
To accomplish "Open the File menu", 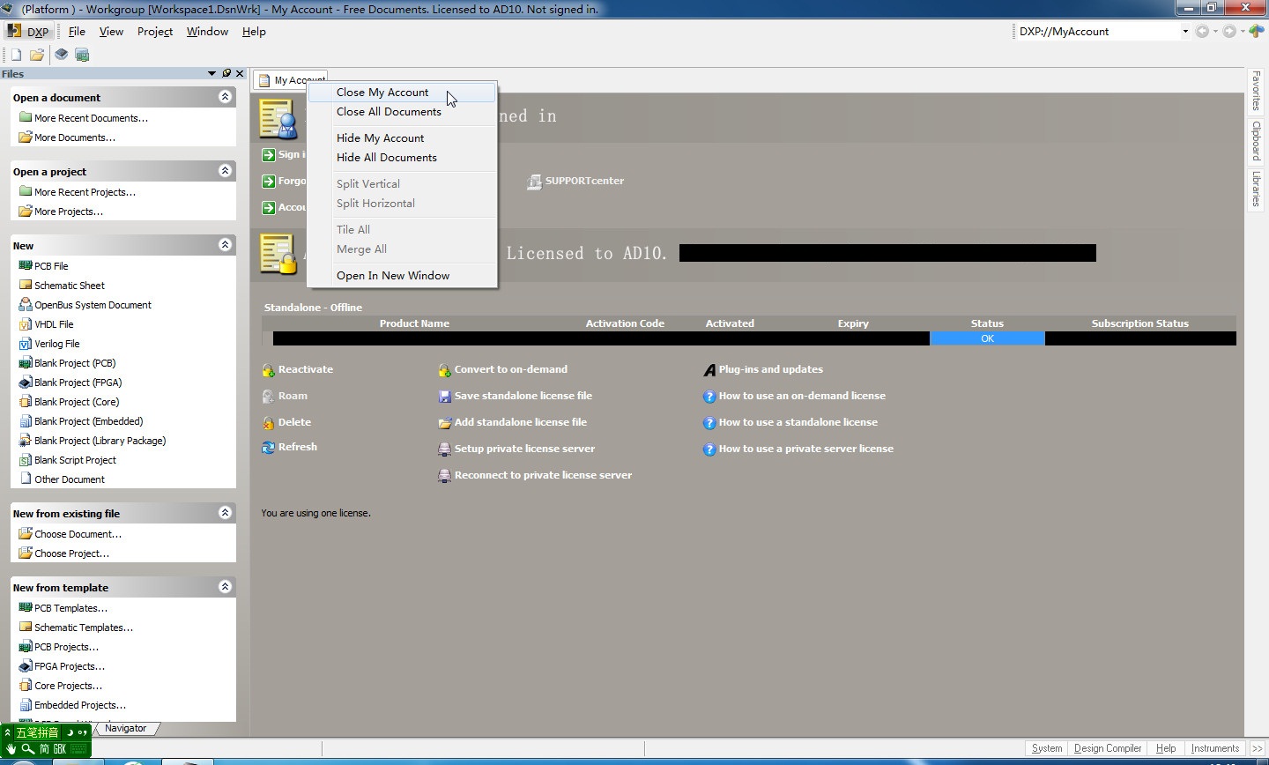I will coord(77,31).
